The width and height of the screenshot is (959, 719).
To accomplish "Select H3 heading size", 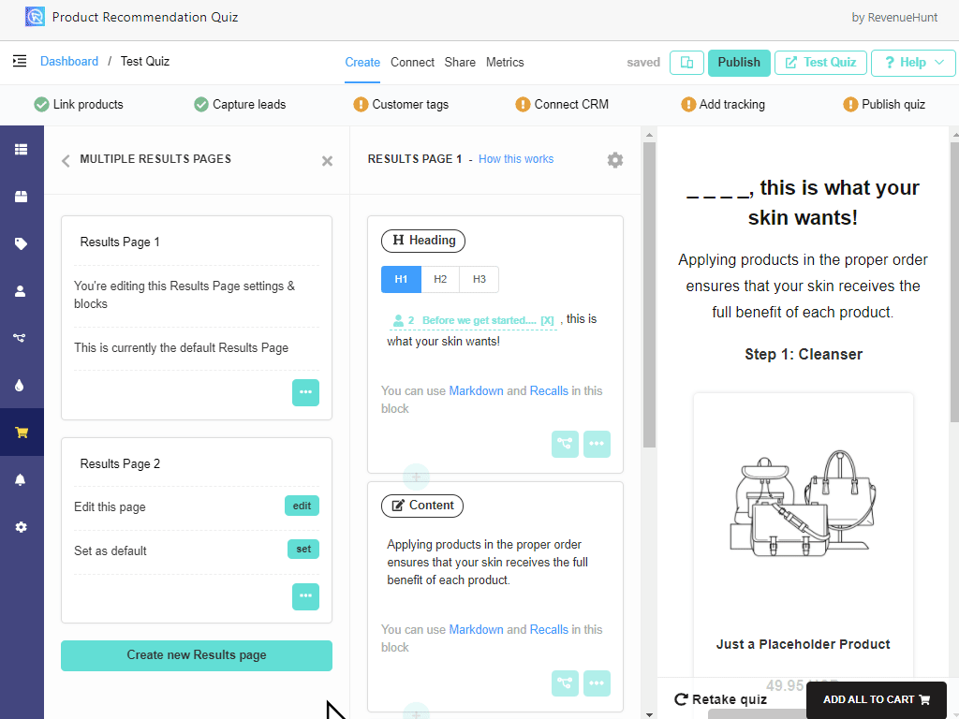I will (x=479, y=279).
